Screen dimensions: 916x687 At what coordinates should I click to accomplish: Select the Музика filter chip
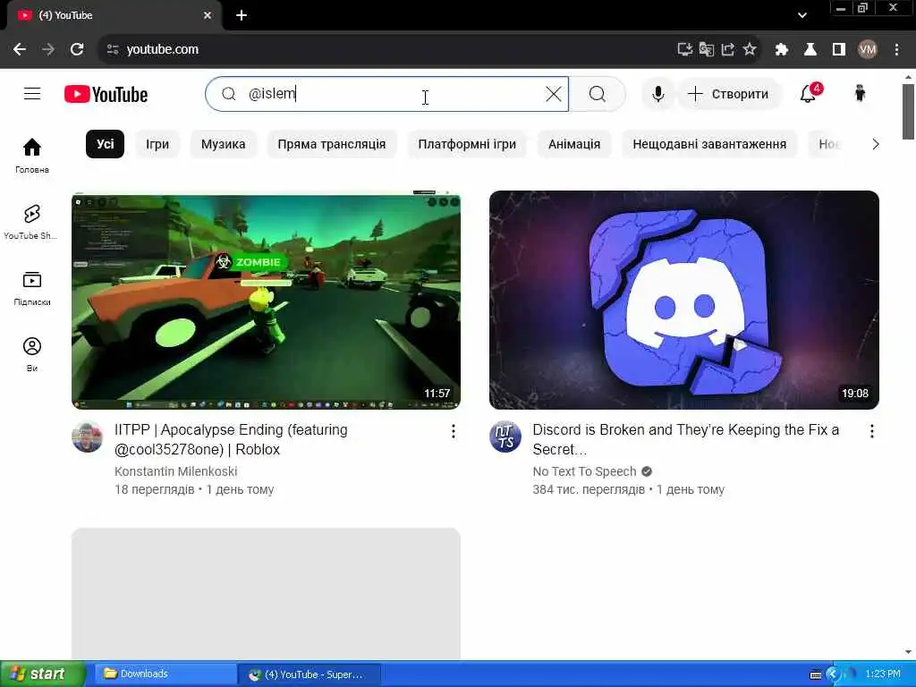pos(223,144)
